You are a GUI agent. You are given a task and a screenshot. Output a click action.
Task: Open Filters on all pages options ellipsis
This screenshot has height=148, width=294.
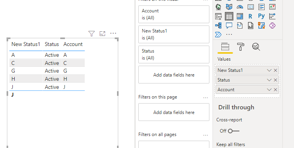coord(206,135)
